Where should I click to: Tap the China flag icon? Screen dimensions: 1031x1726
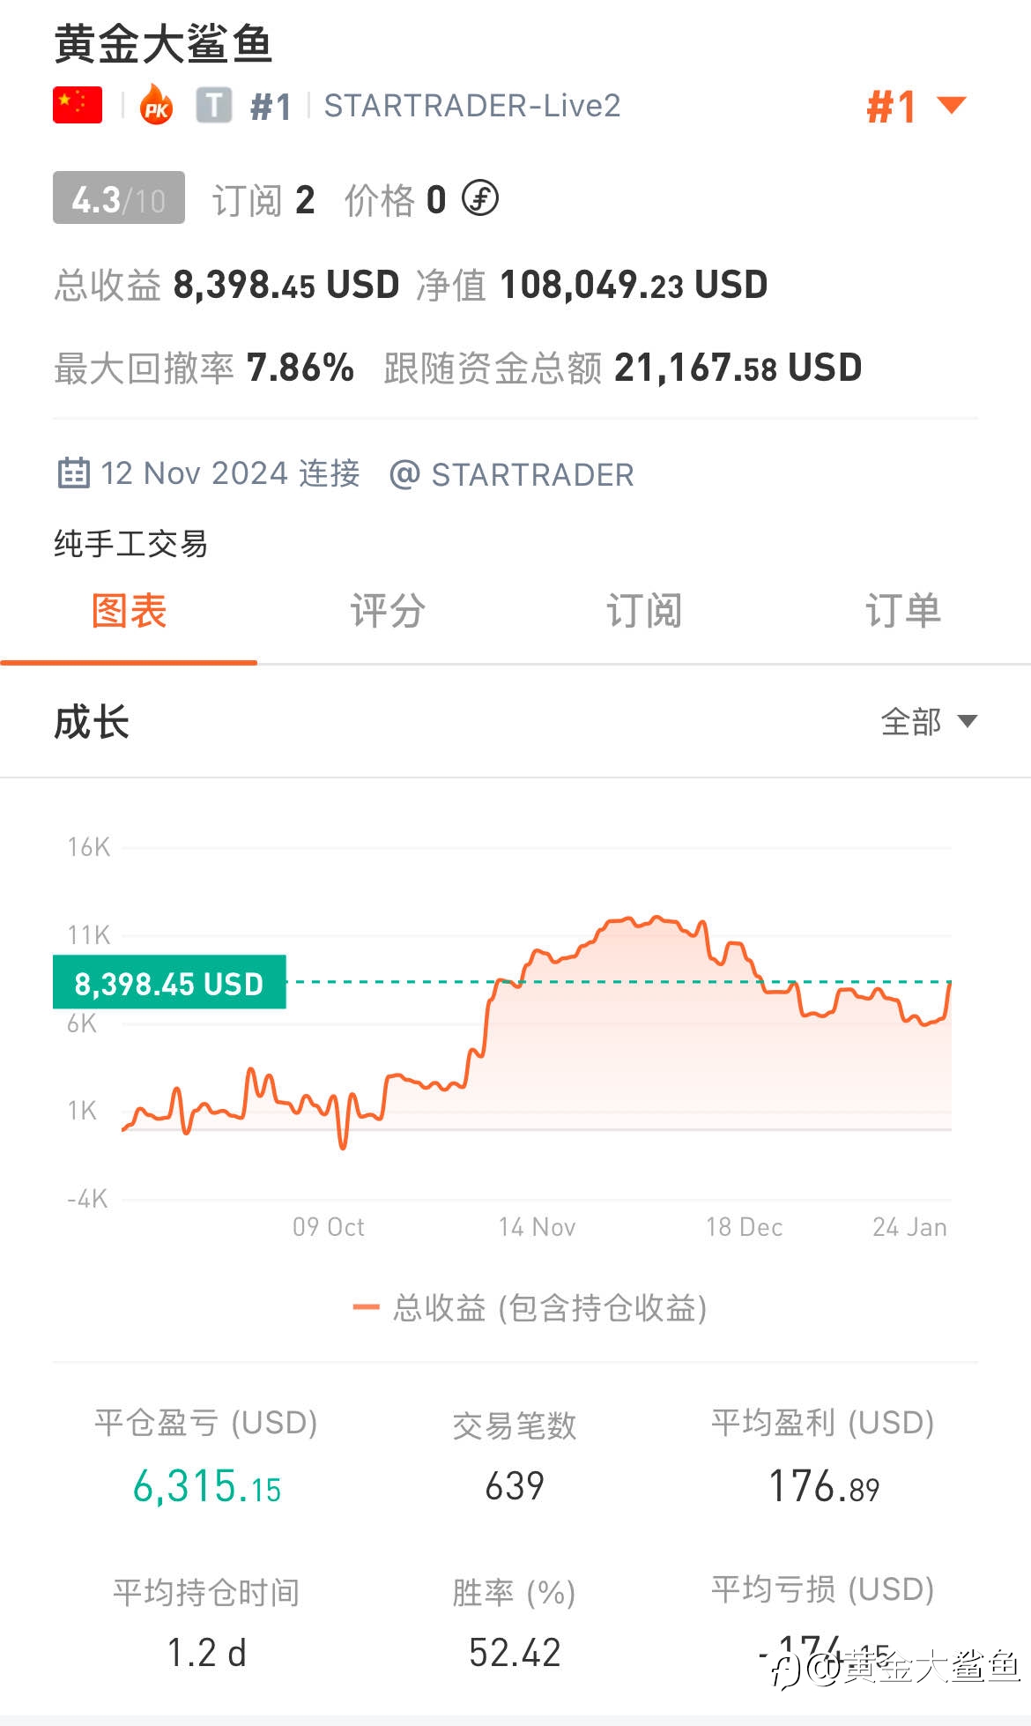tap(78, 105)
